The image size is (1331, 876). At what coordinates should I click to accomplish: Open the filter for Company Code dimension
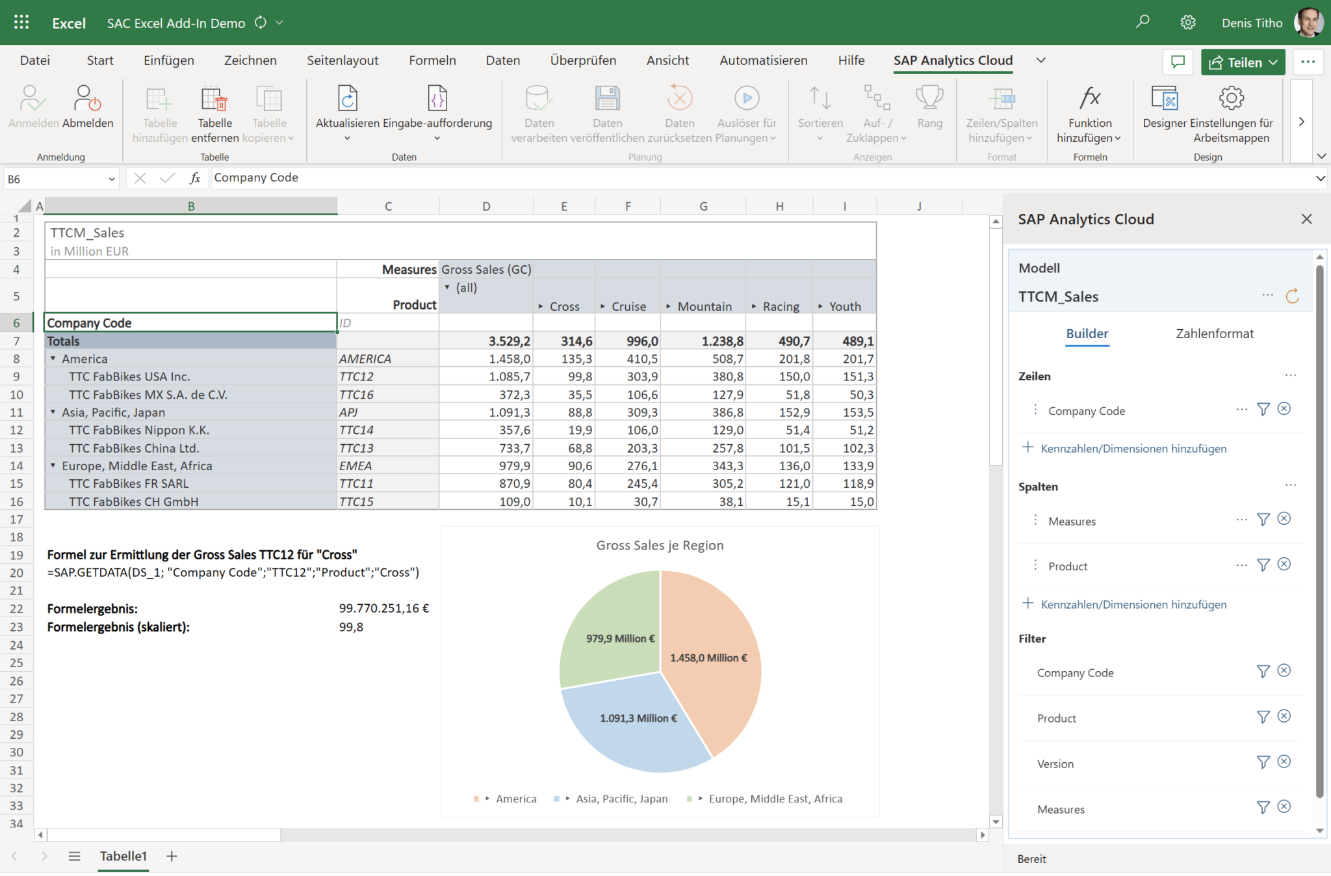(x=1263, y=409)
